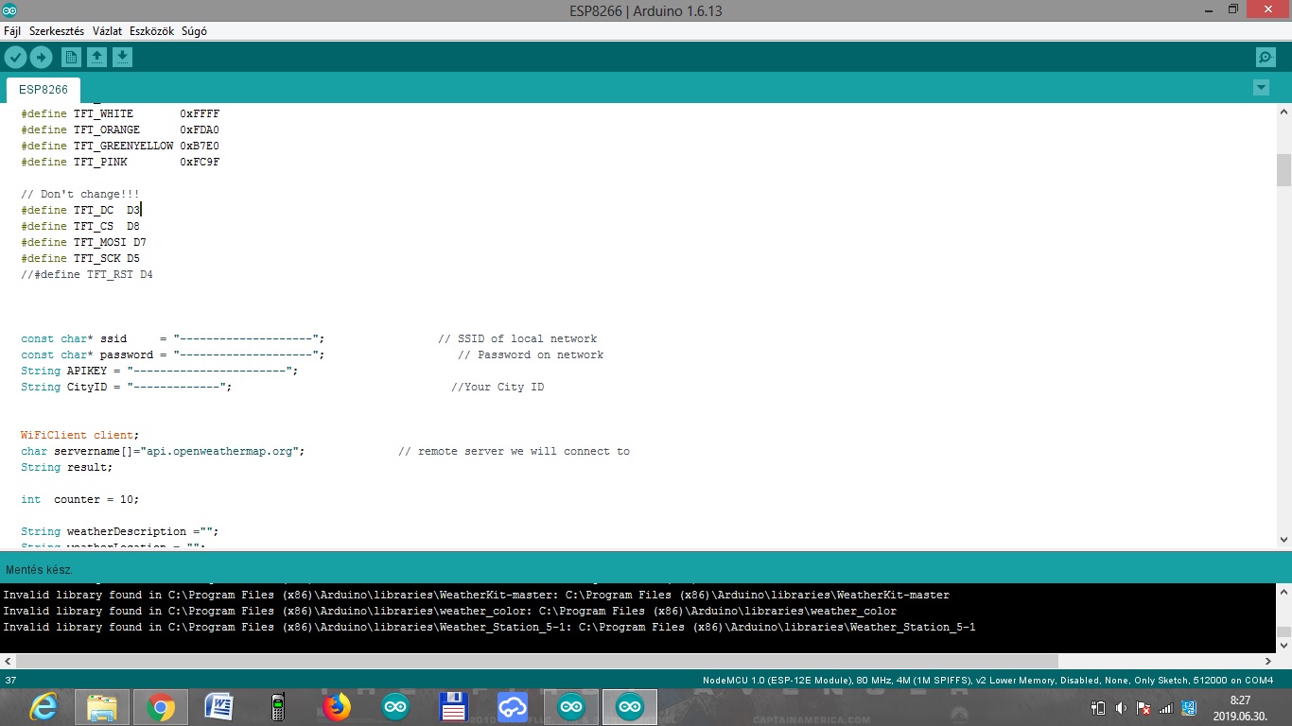Click the '#define TFT_DC D3' line

(x=80, y=210)
